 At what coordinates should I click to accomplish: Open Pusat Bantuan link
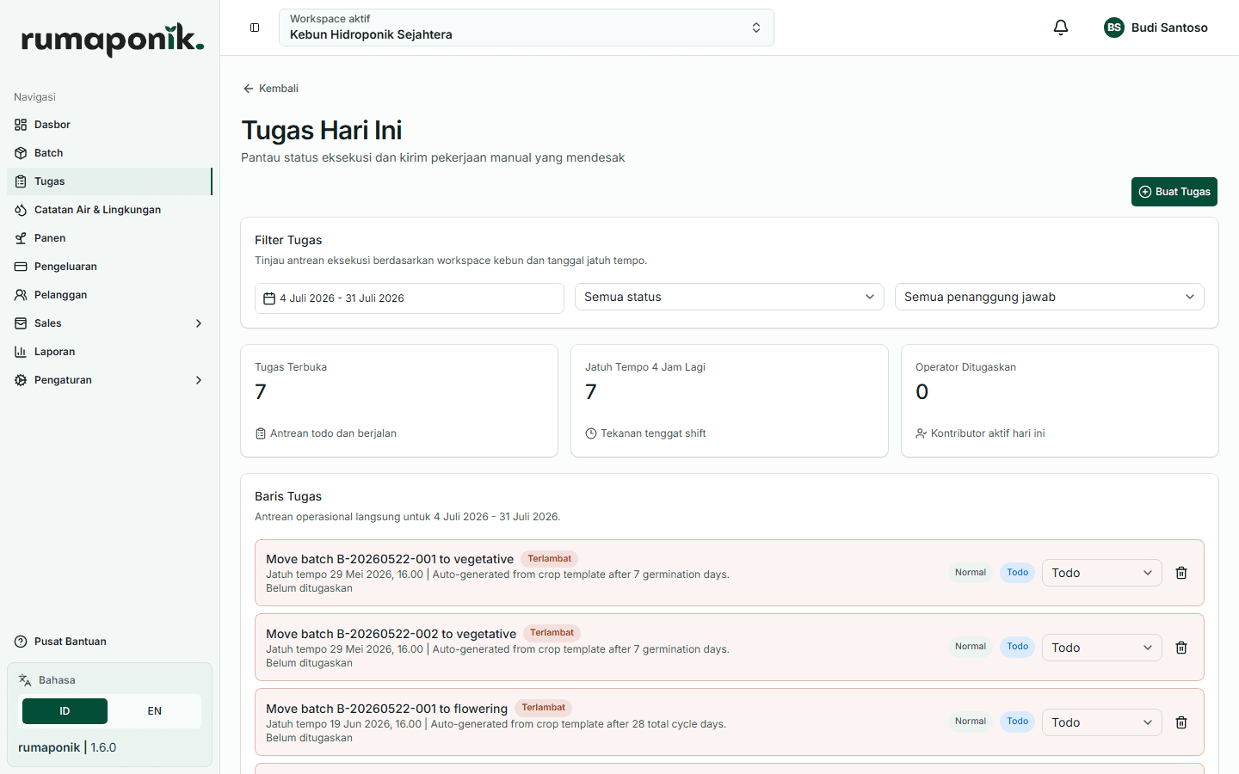tap(109, 642)
